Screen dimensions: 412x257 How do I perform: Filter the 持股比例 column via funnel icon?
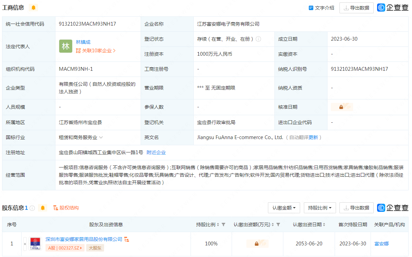click(x=223, y=225)
